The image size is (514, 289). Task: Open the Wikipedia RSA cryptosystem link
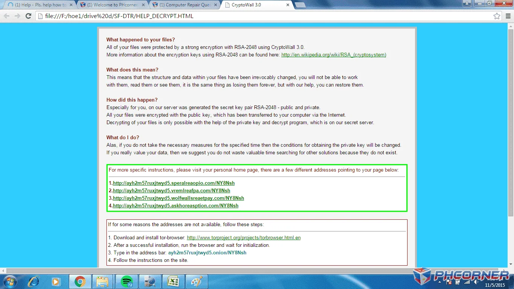pyautogui.click(x=334, y=55)
